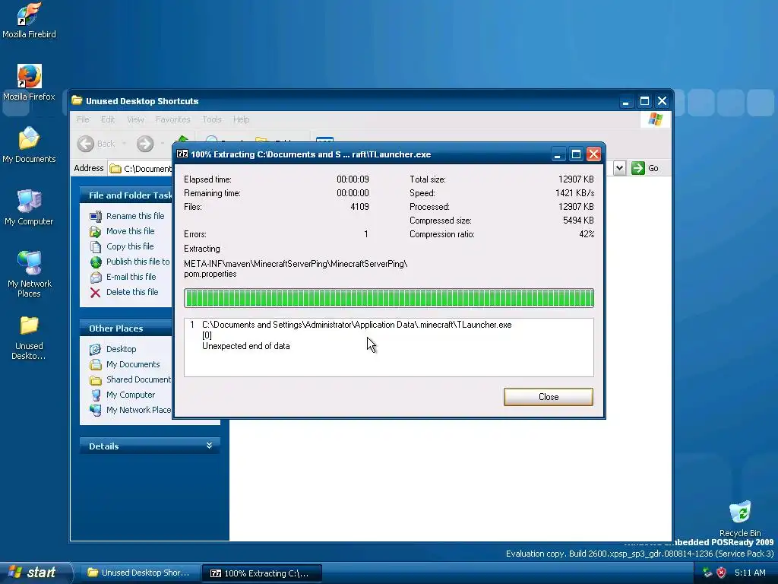Click 'Publish this file to' task link
The image size is (778, 584).
tap(138, 262)
